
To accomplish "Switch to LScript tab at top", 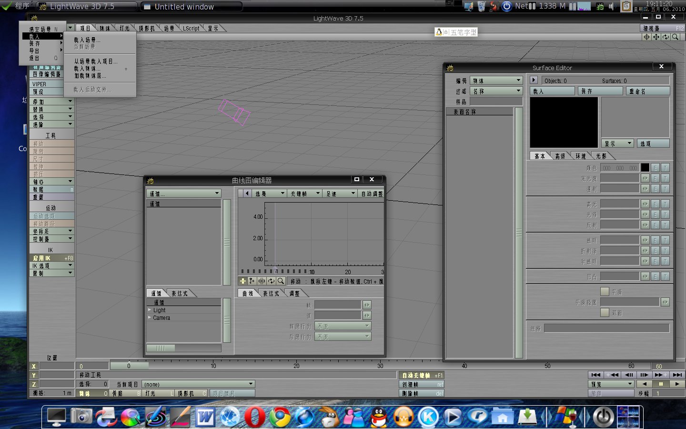I will click(x=191, y=28).
